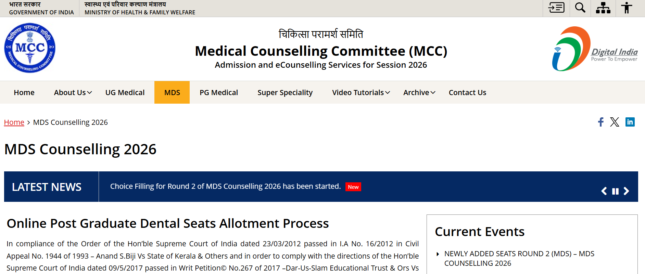Click the Home breadcrumb link
This screenshot has width=645, height=274.
[14, 122]
